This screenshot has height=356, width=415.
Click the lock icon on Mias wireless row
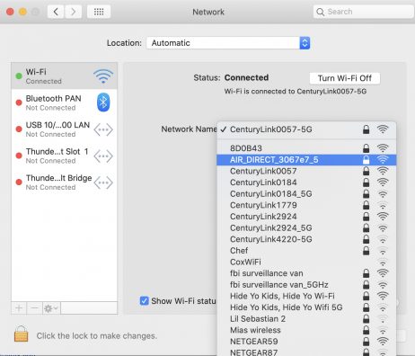tap(366, 330)
